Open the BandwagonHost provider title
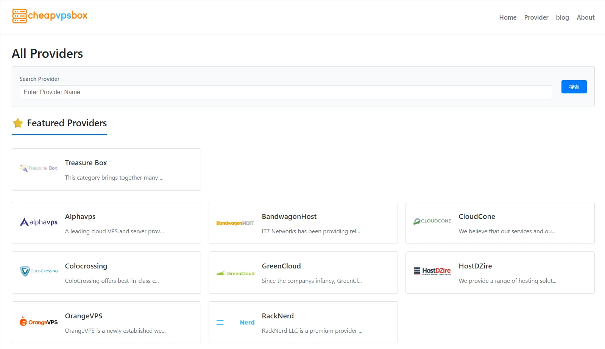This screenshot has width=605, height=349. (289, 217)
